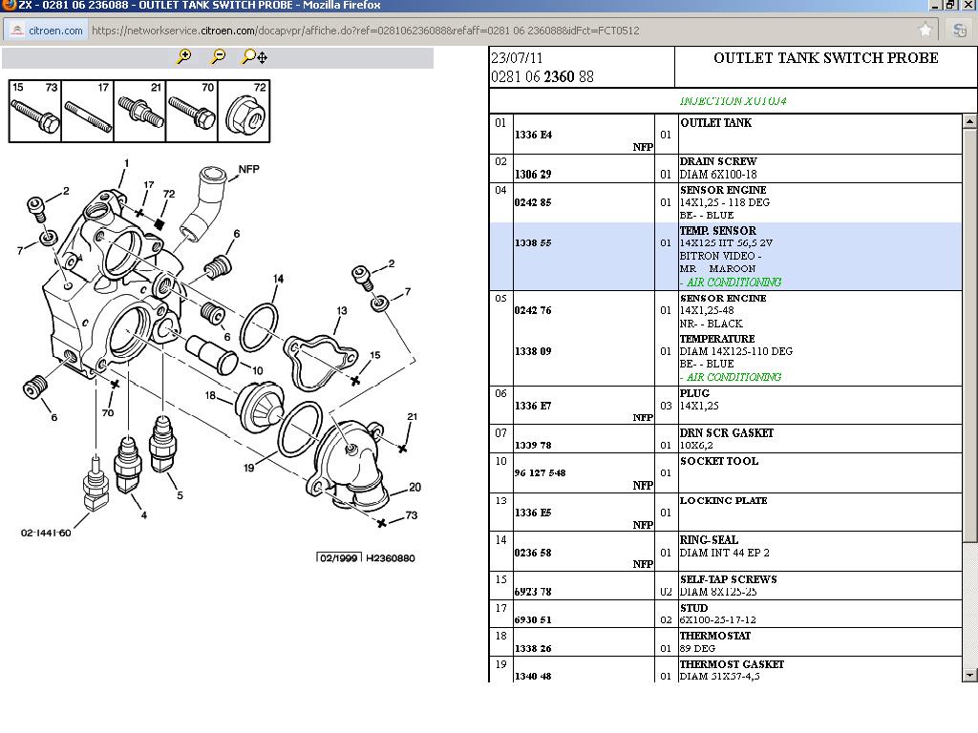This screenshot has height=733, width=978.
Task: Click the zoom in magnifier icon
Action: click(x=183, y=57)
